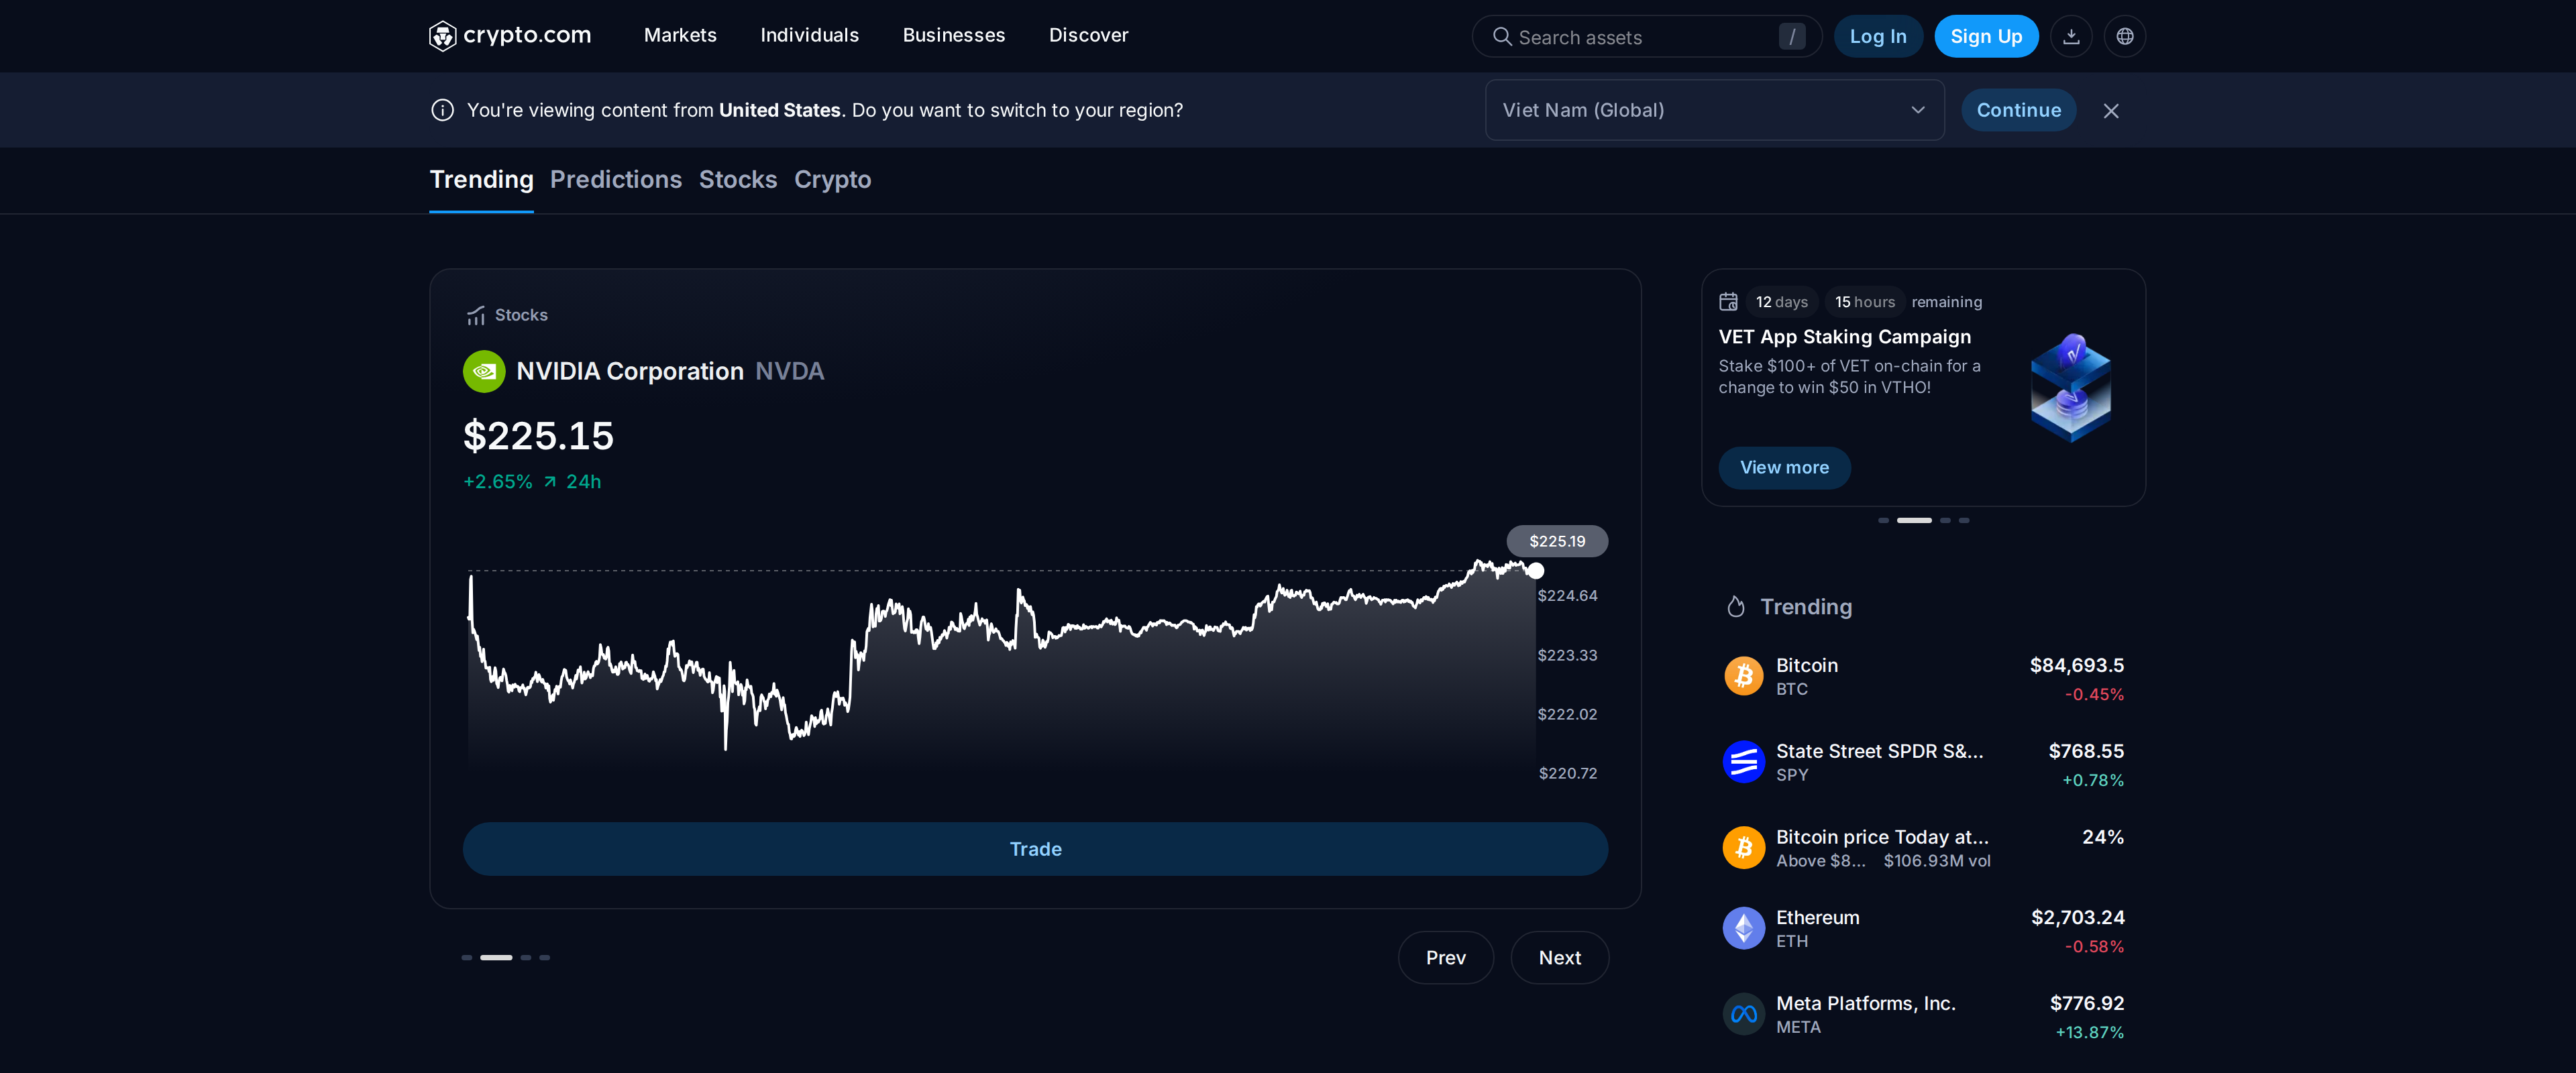This screenshot has height=1073, width=2576.
Task: Select last dot of campaign card indicator
Action: click(x=1964, y=520)
